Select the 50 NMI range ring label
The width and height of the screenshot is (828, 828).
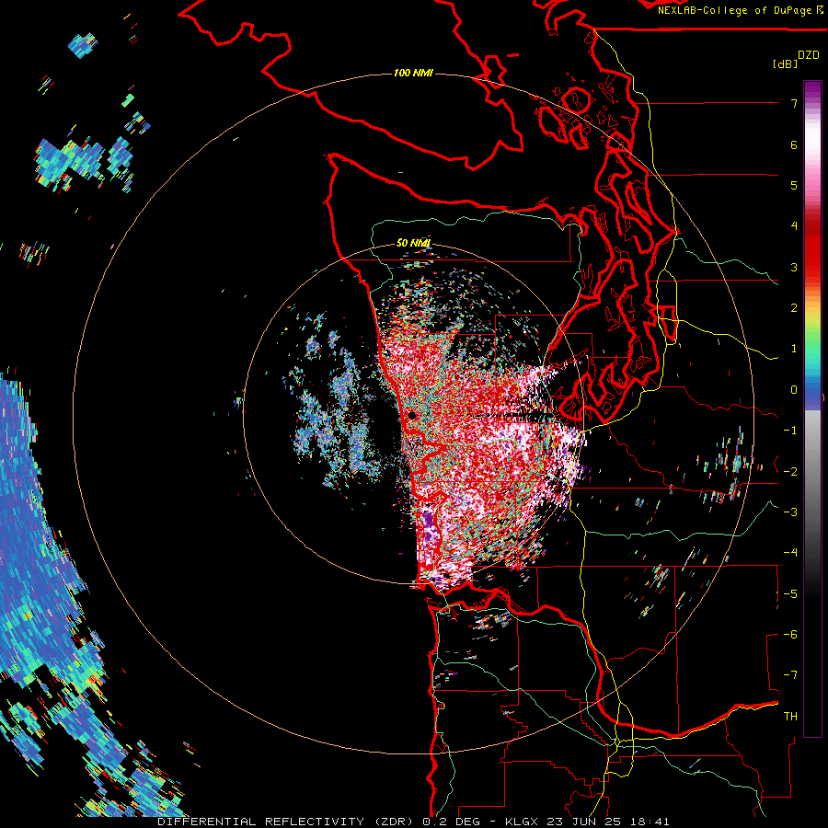click(413, 243)
